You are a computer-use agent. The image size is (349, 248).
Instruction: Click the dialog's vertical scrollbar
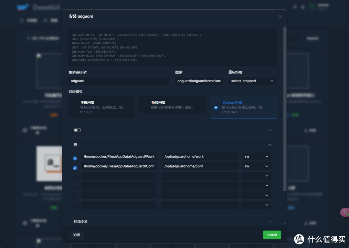tap(285, 107)
